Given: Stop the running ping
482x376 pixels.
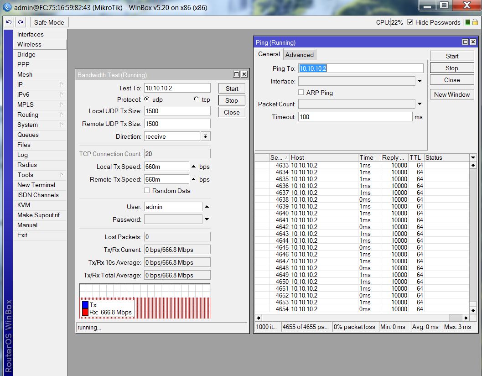Looking at the screenshot, I should (451, 68).
